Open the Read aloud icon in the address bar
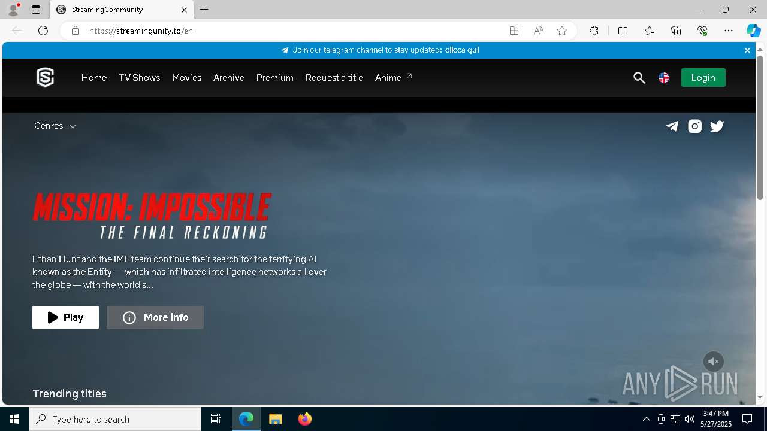Viewport: 767px width, 431px height. click(538, 31)
